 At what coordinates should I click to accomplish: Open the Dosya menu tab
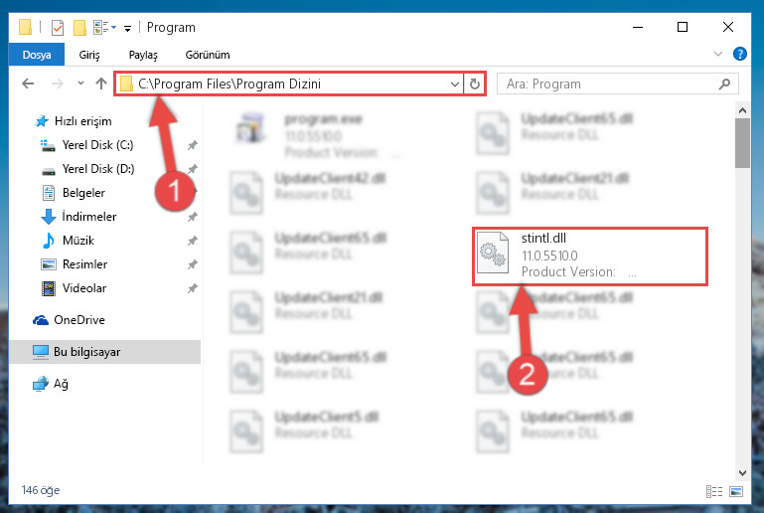tap(37, 54)
